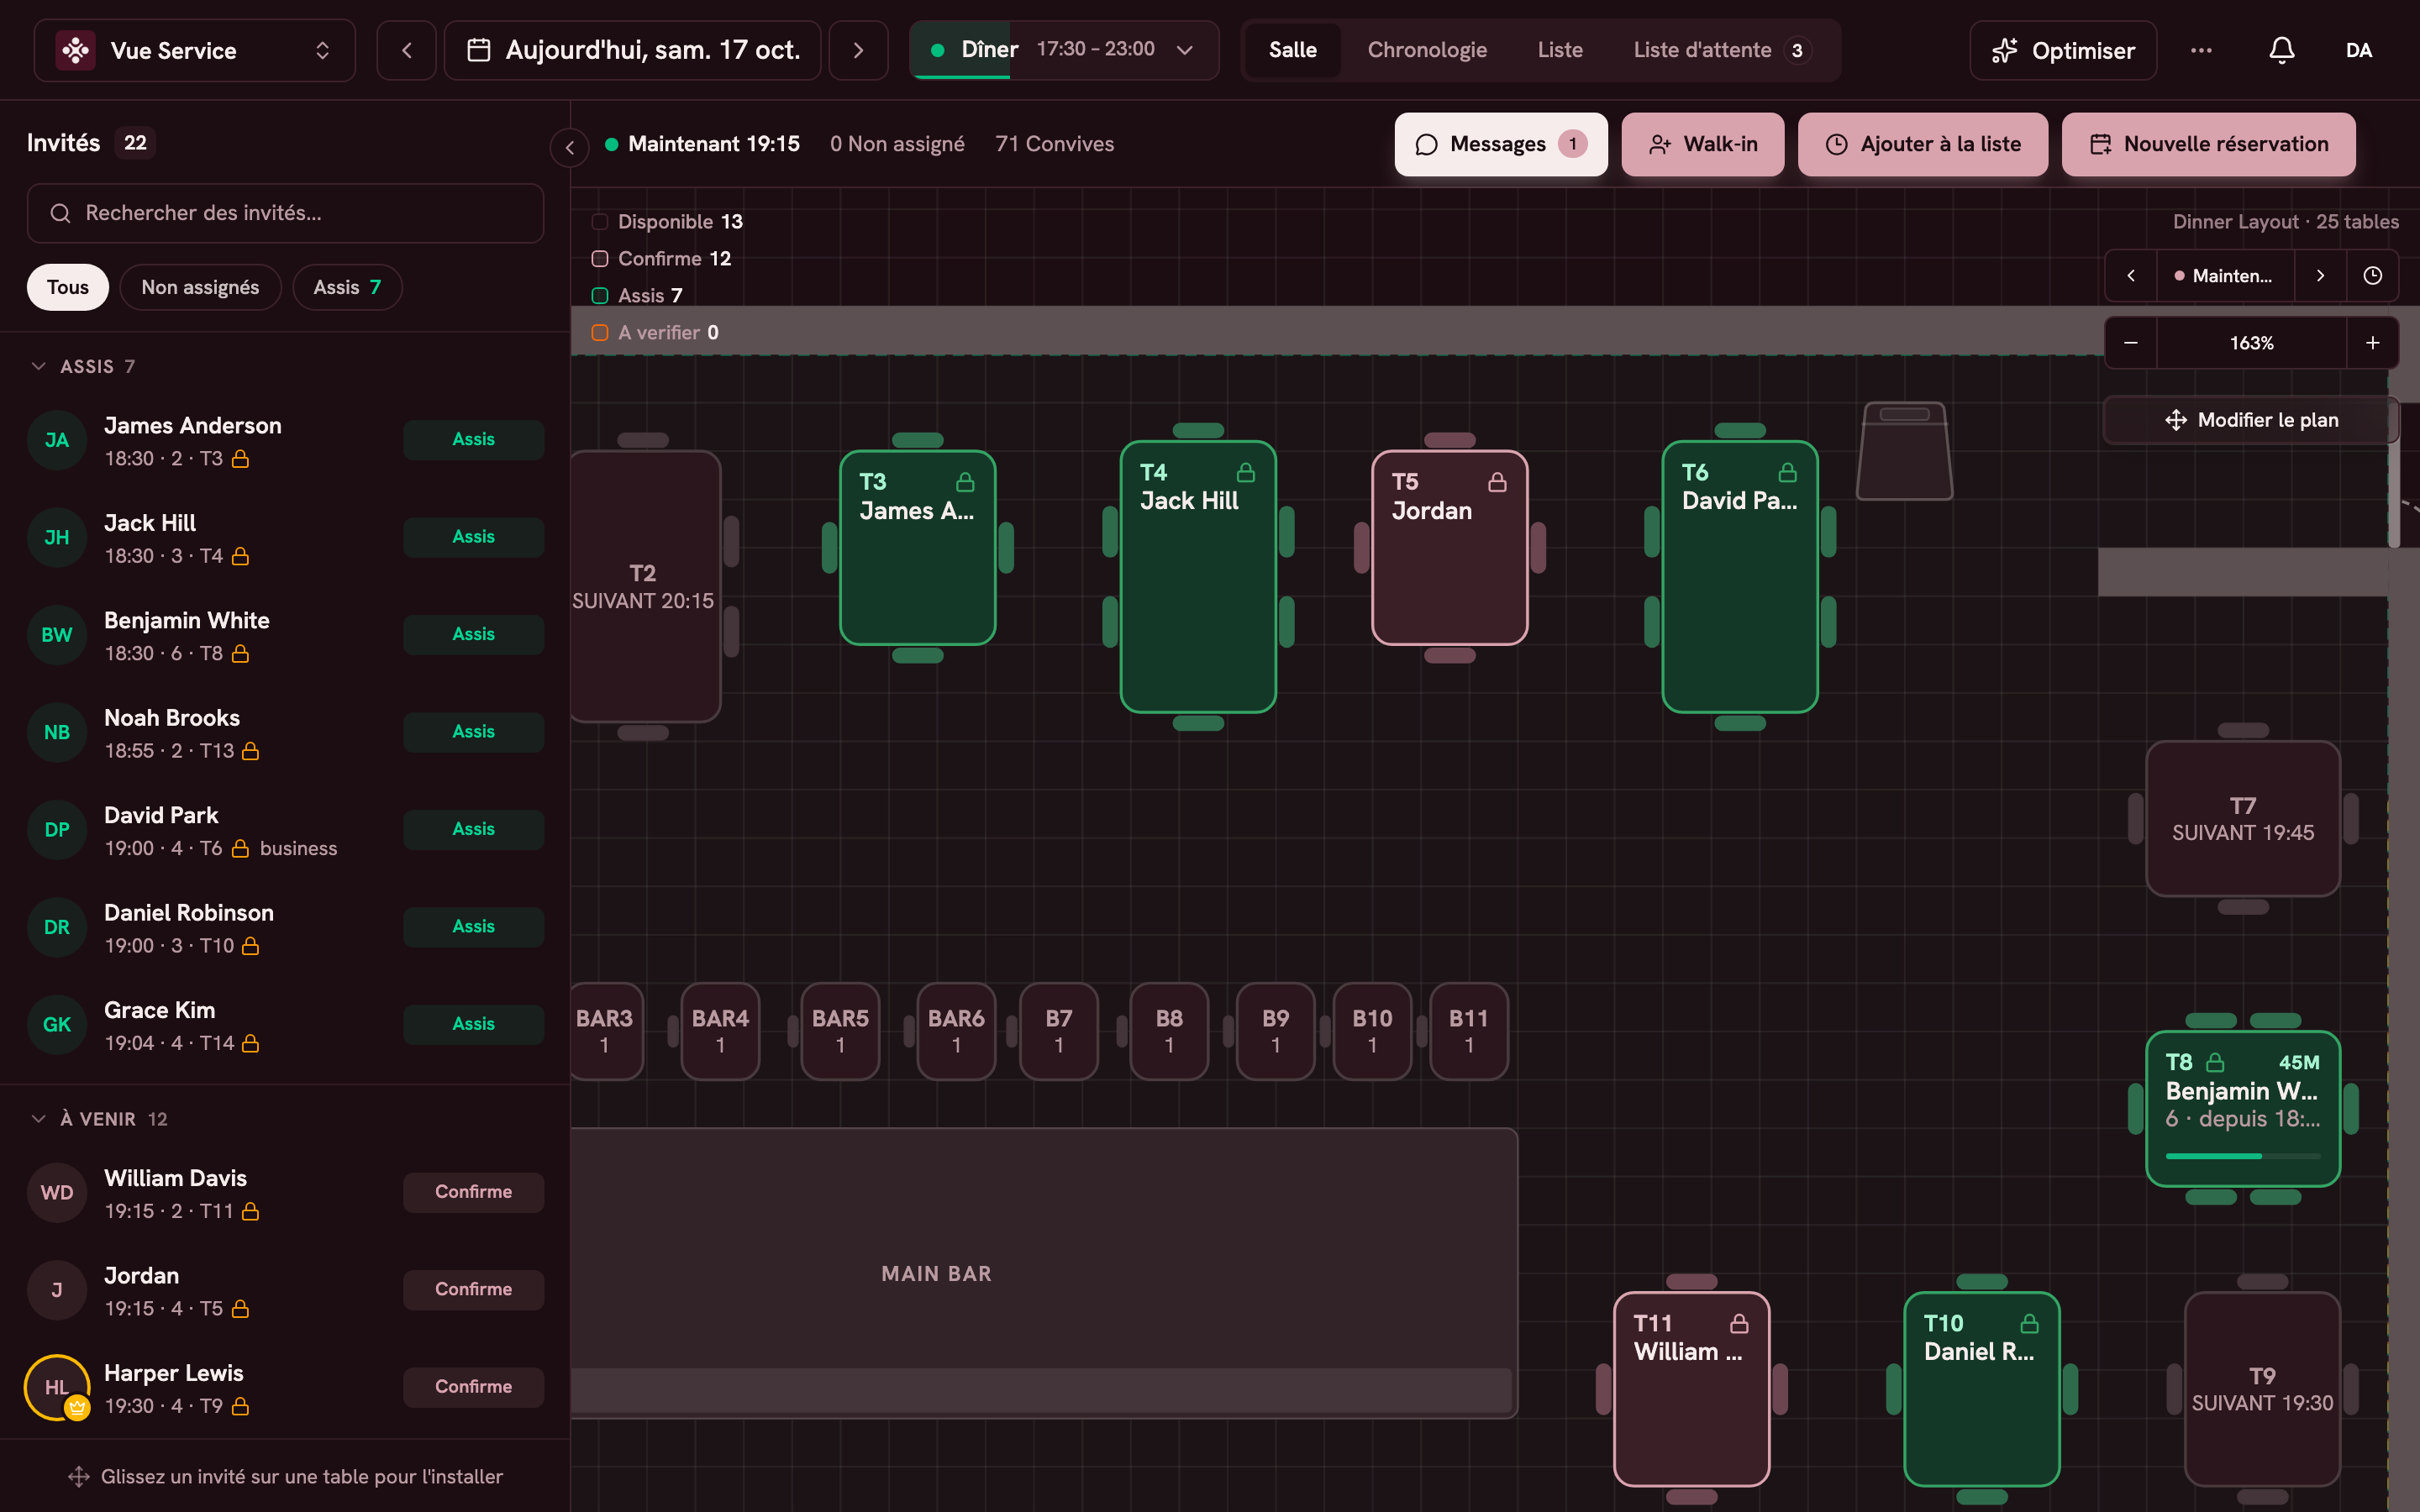Click the 163% zoom level display

[2251, 343]
